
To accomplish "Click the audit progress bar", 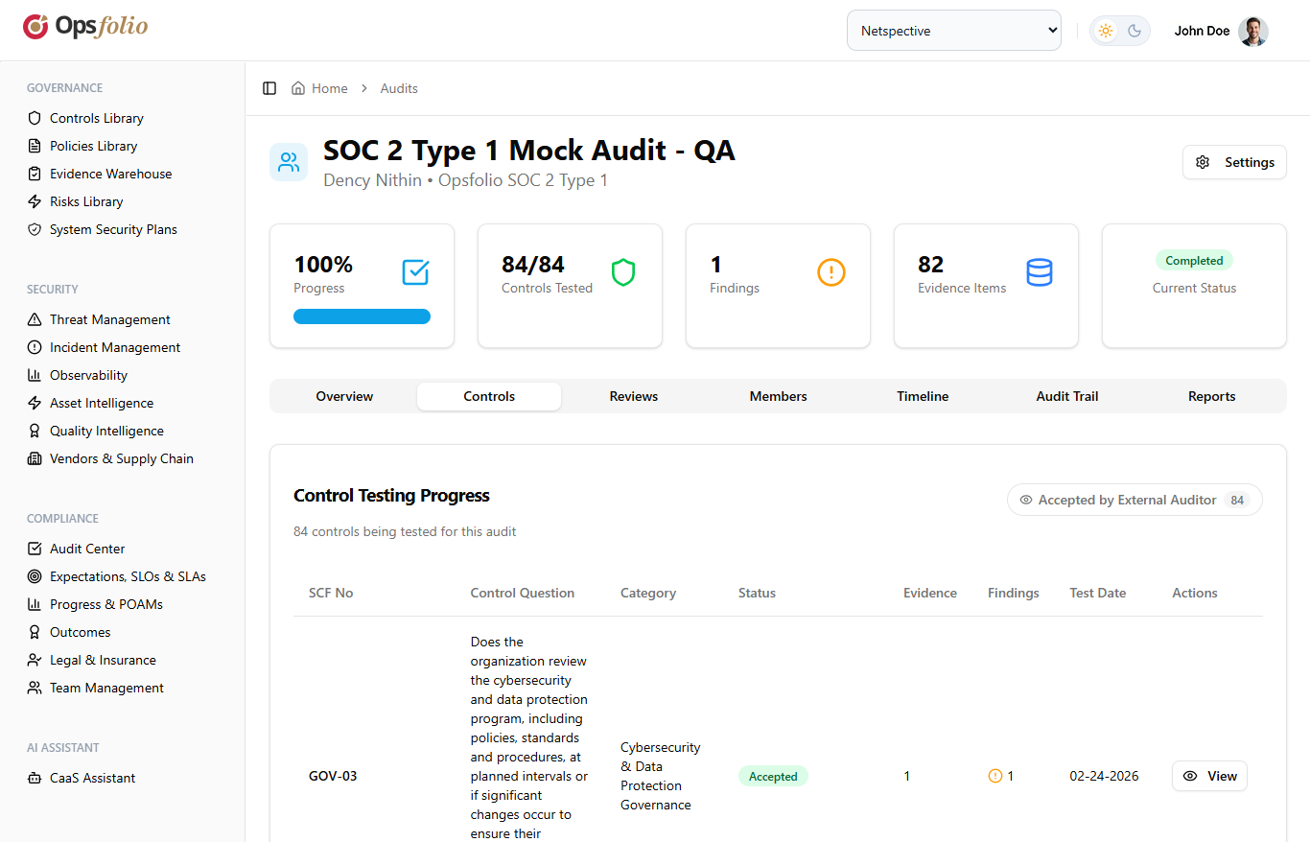I will [362, 316].
